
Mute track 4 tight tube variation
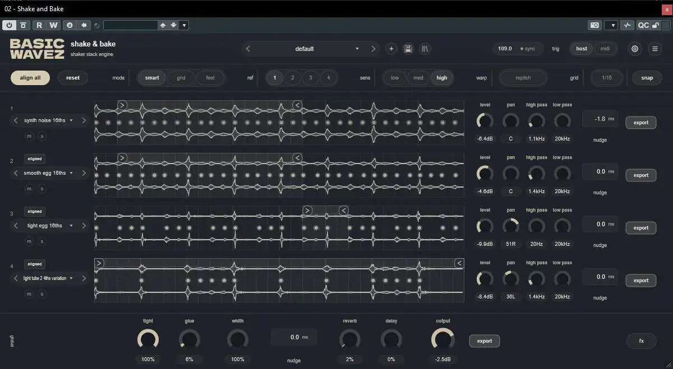pos(29,294)
